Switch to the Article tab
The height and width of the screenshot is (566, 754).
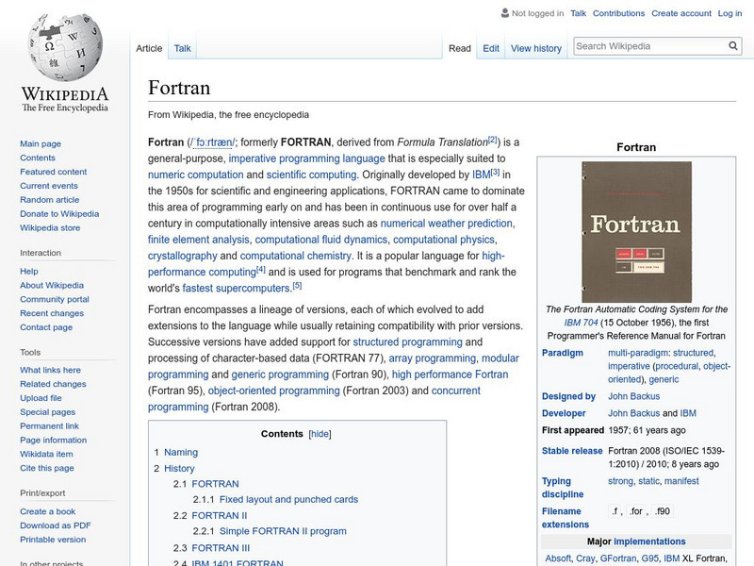149,48
